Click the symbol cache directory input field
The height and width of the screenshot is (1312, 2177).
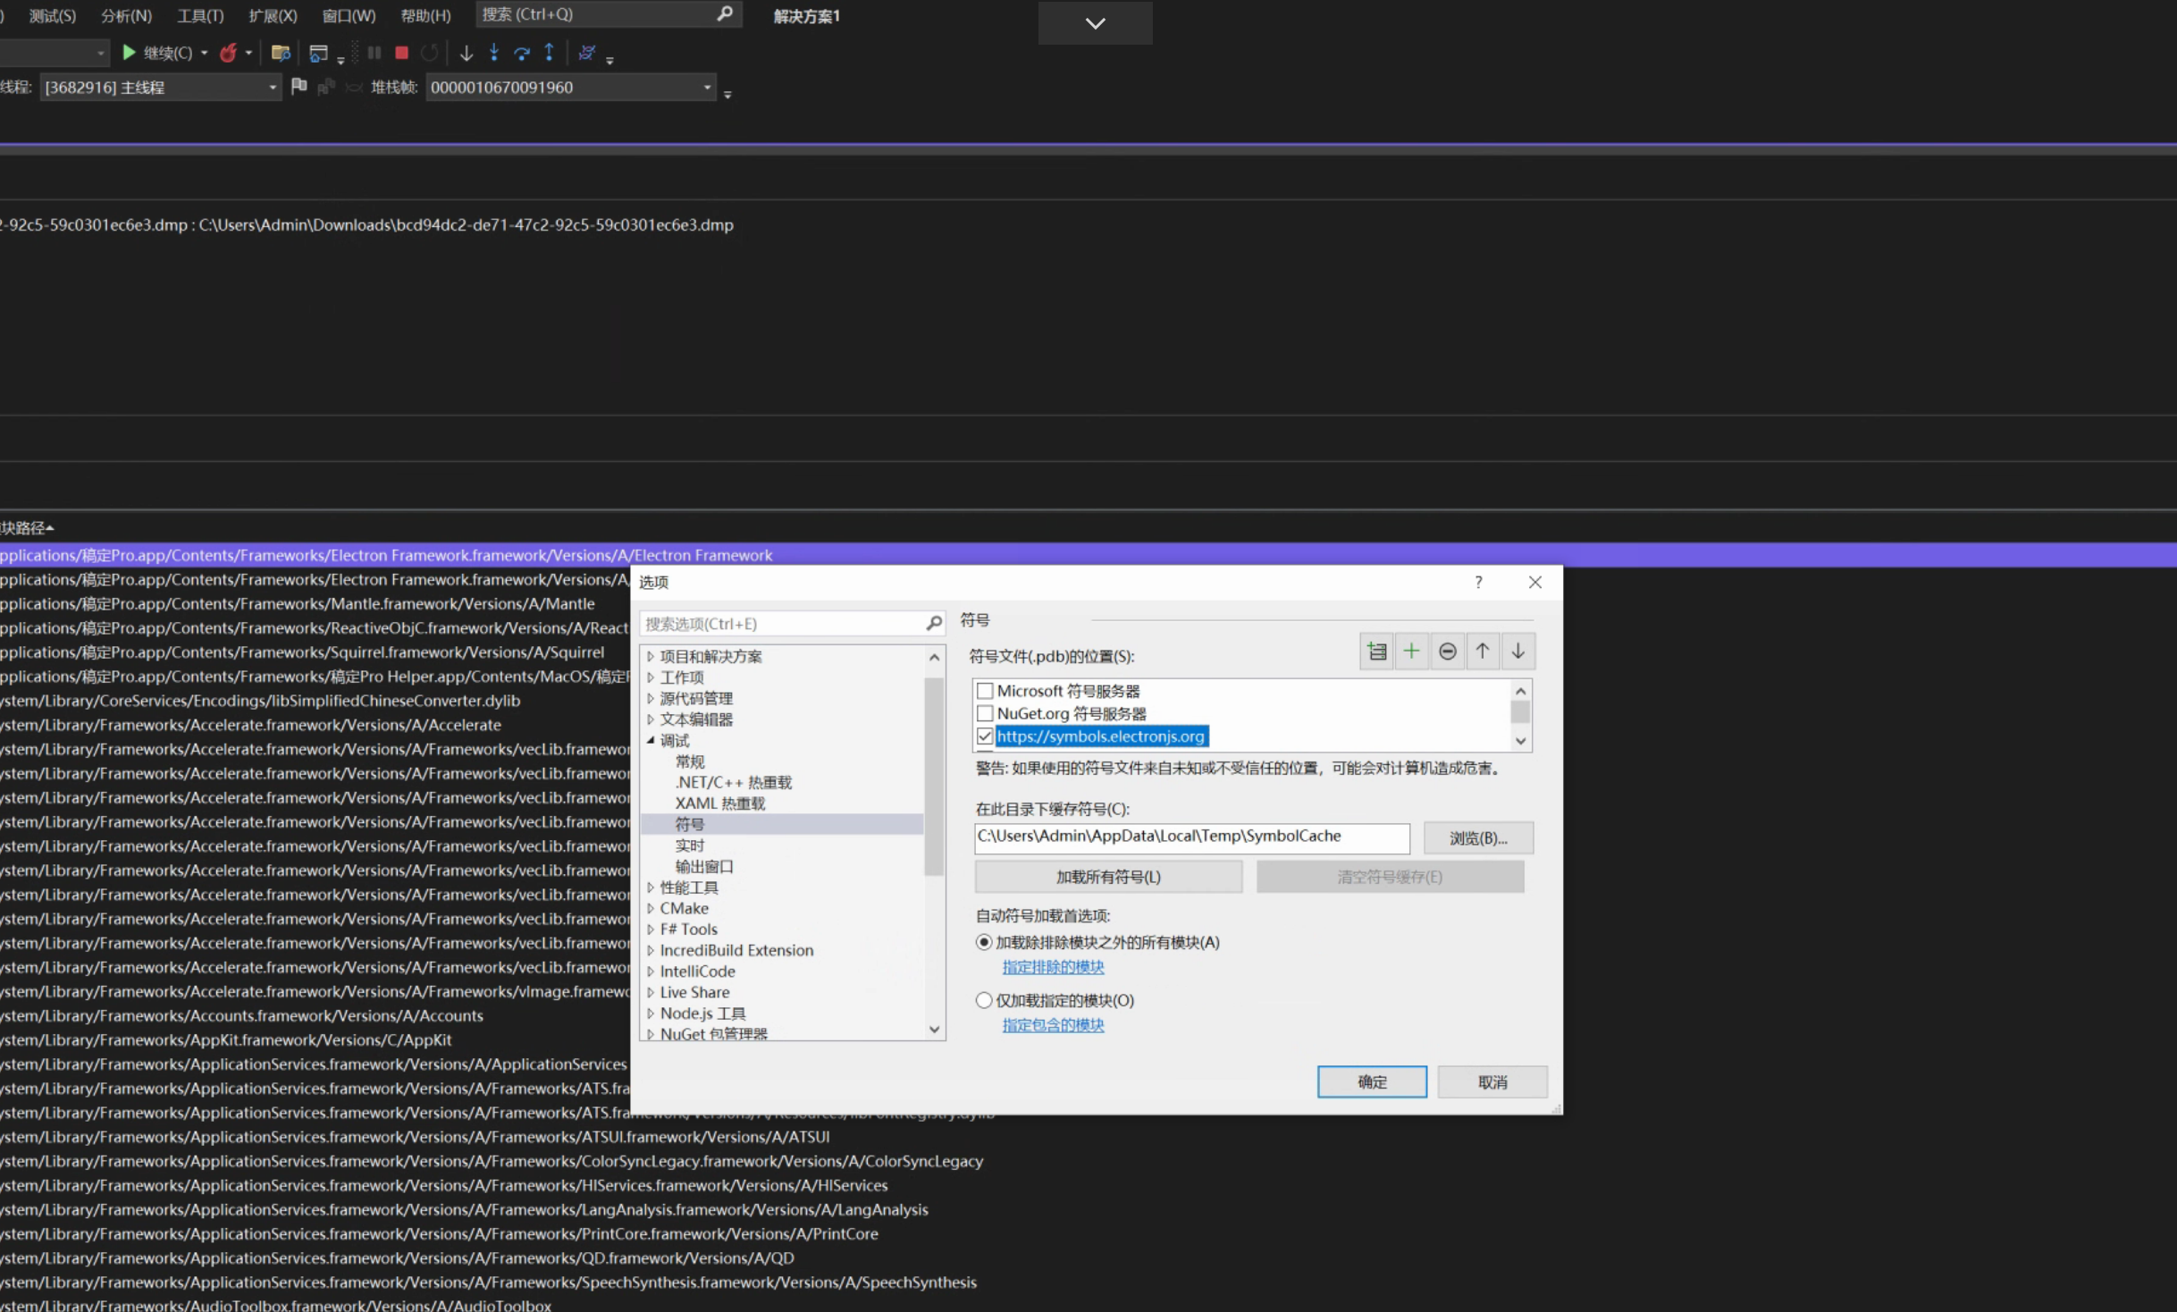tap(1190, 837)
